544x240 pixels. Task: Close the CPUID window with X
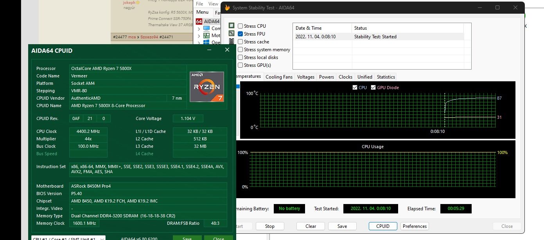227,50
